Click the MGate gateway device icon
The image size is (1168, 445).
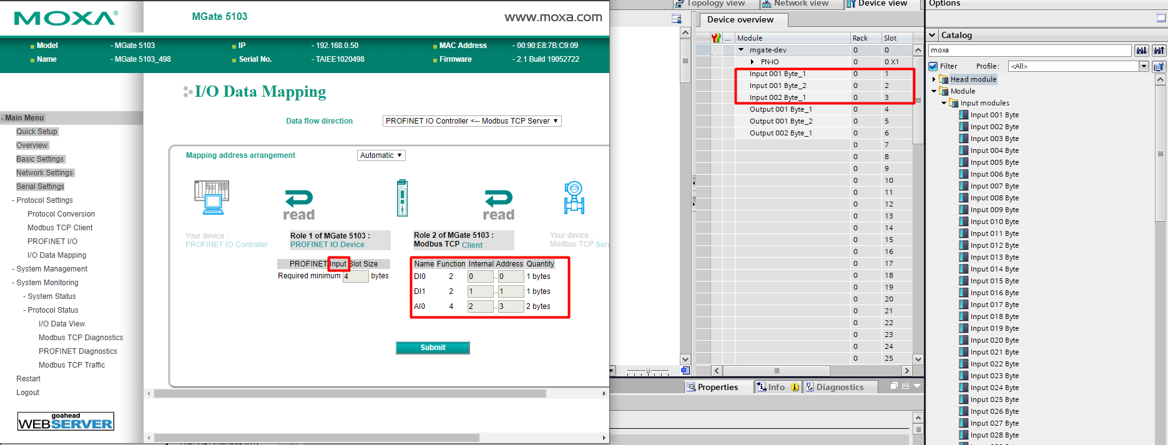point(403,198)
